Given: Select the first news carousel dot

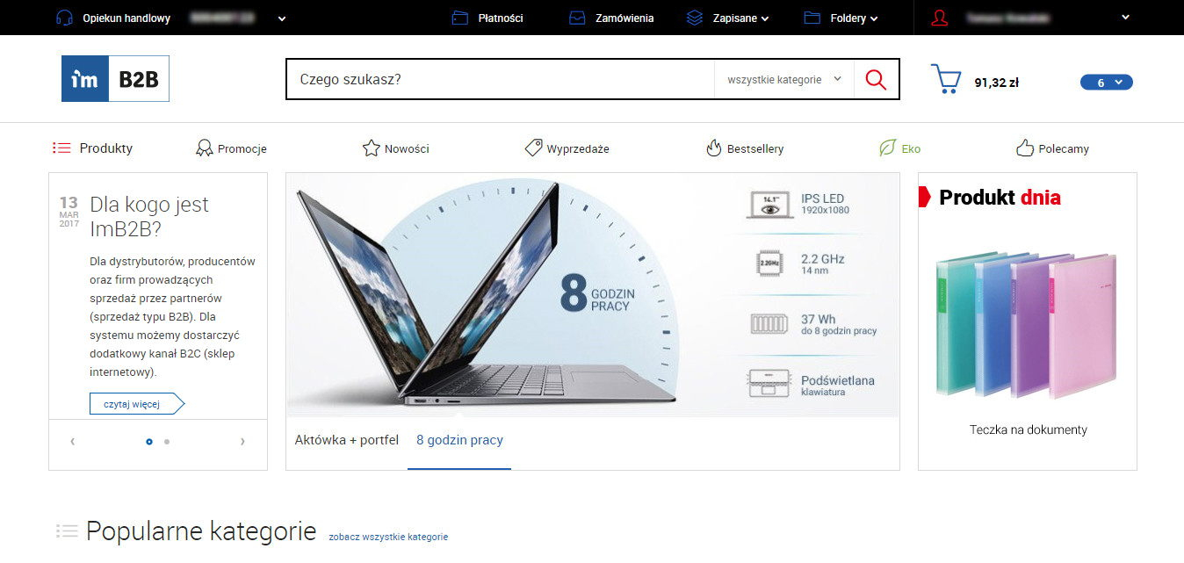Looking at the screenshot, I should point(149,442).
